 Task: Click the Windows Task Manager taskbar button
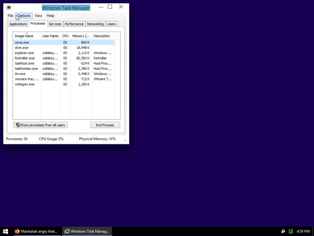pyautogui.click(x=87, y=231)
